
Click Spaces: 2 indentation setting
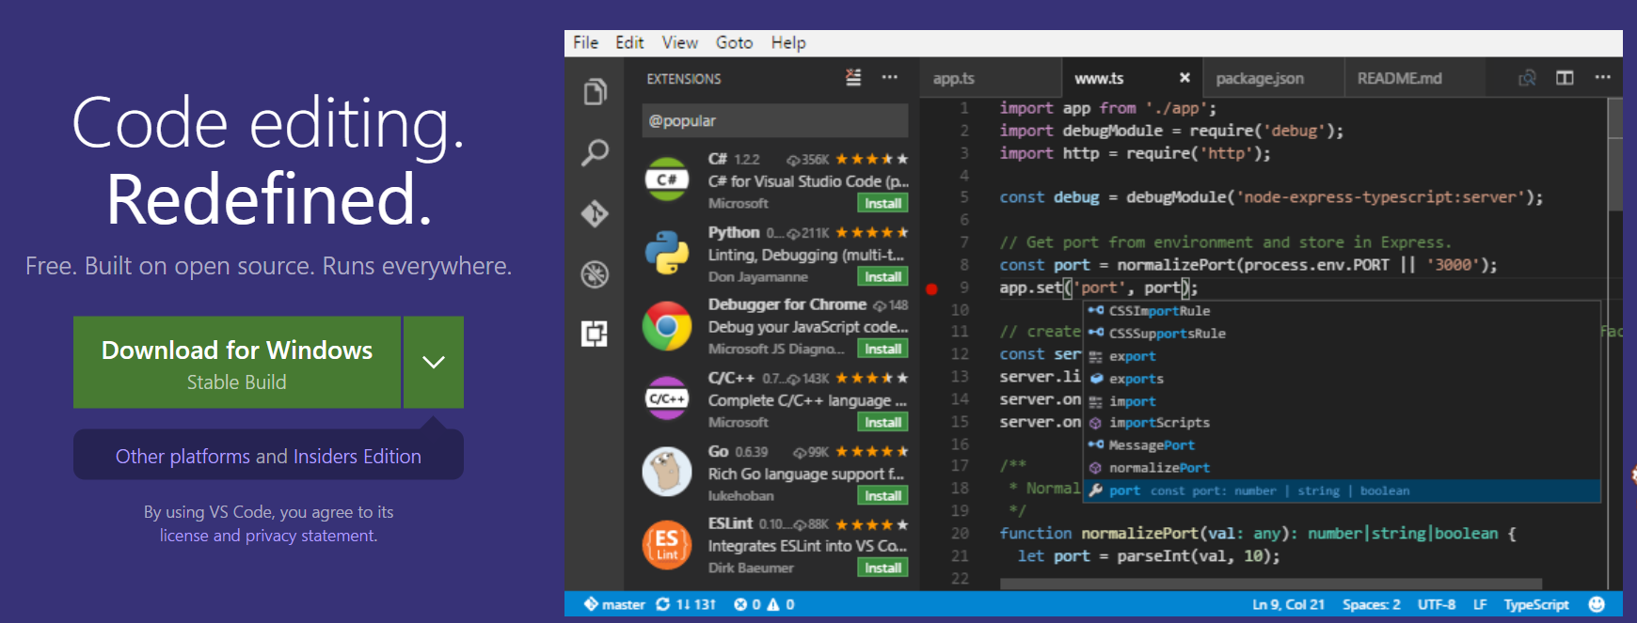(x=1371, y=604)
